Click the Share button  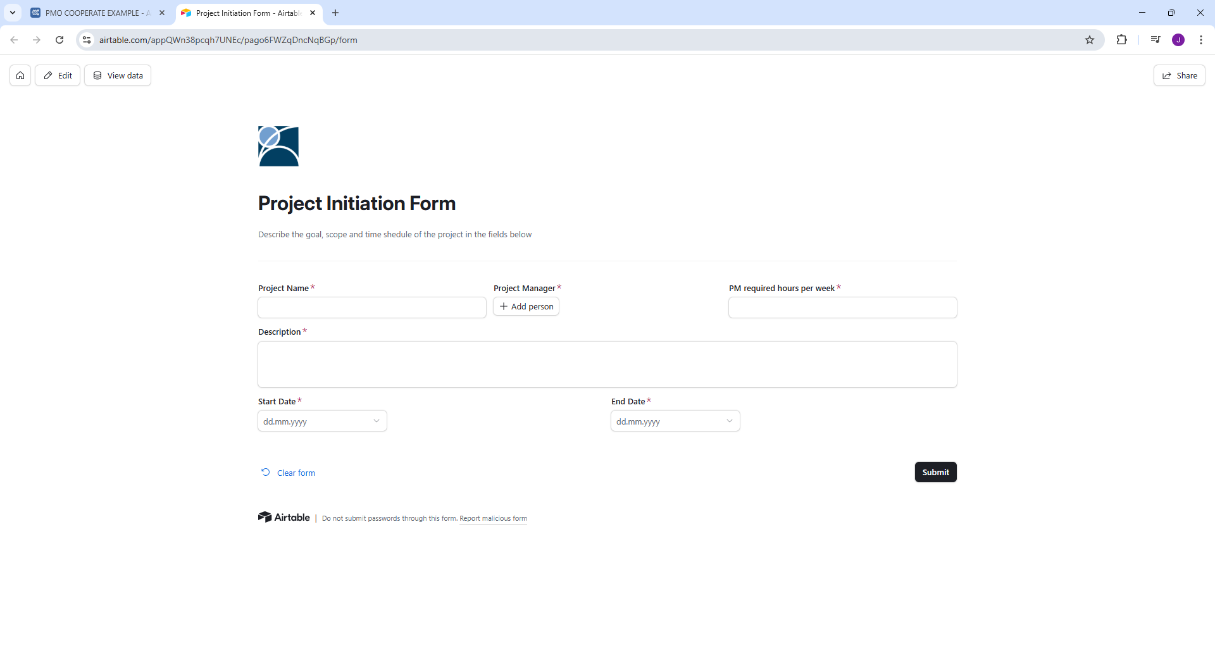[1179, 75]
